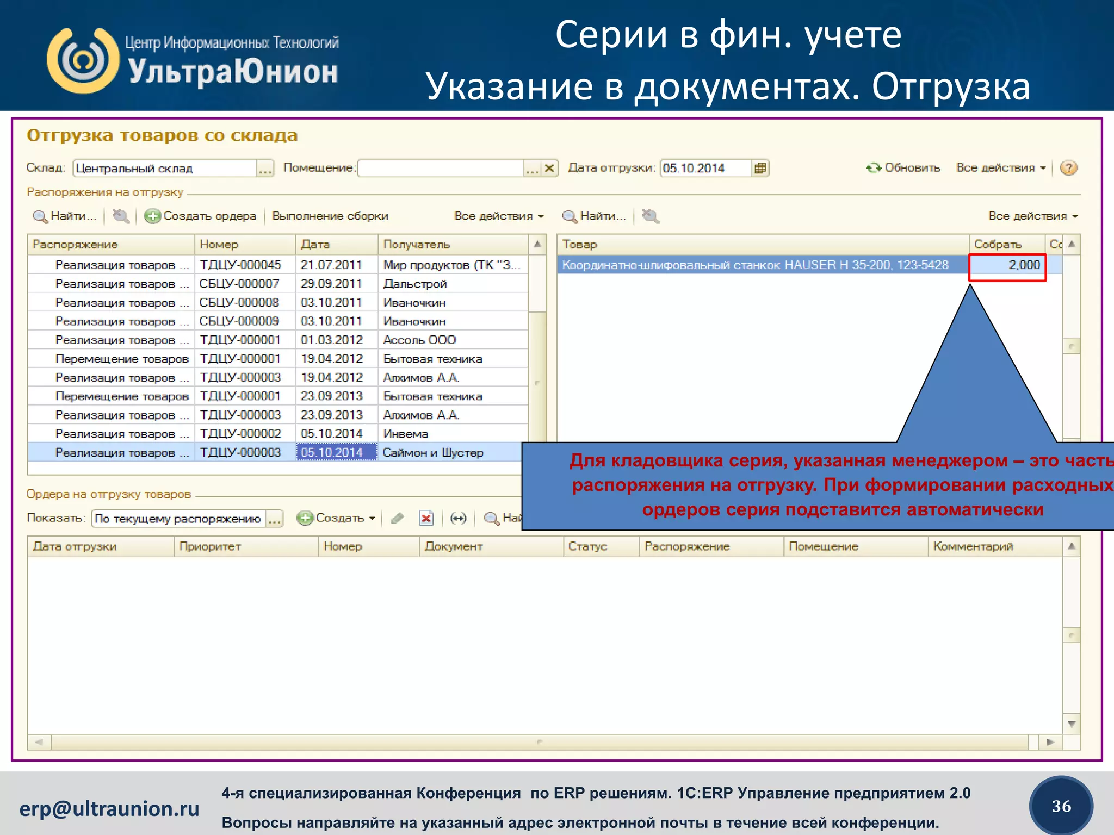Click the set interval (↔) icon
The height and width of the screenshot is (835, 1114).
point(459,518)
